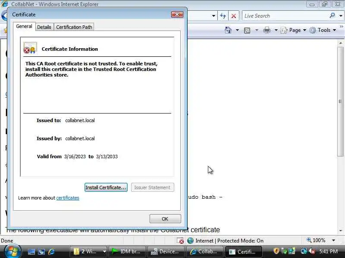Screen dimensions: 345x258
Task: Open the search provider dropdown
Action: pyautogui.click(x=341, y=16)
